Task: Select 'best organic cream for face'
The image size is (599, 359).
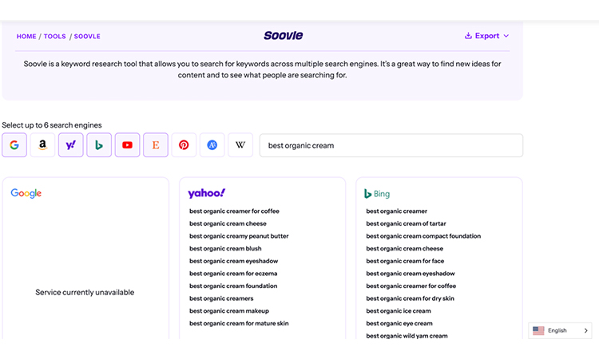Action: click(405, 261)
